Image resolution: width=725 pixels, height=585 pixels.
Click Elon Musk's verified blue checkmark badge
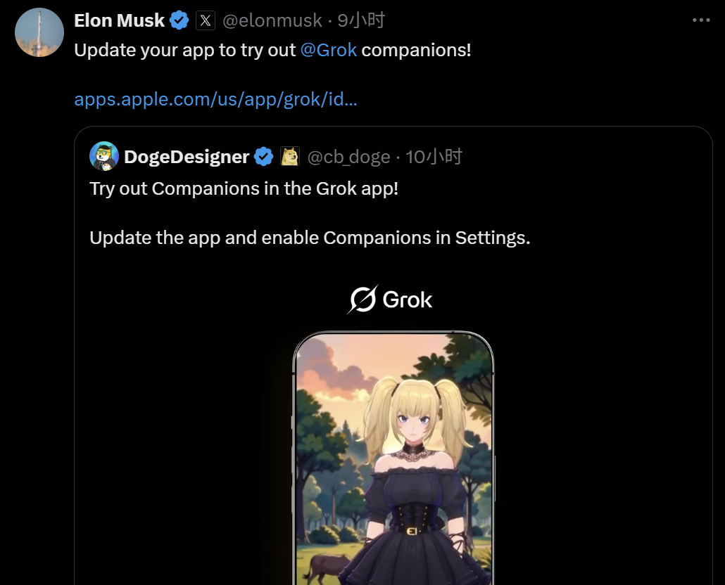tap(179, 20)
